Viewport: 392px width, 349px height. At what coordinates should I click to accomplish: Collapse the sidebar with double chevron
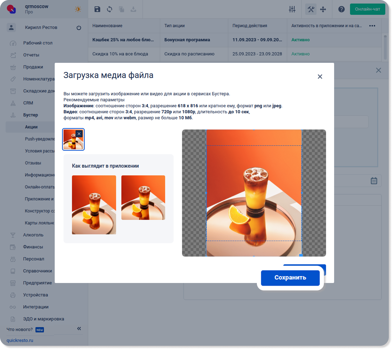tap(79, 329)
